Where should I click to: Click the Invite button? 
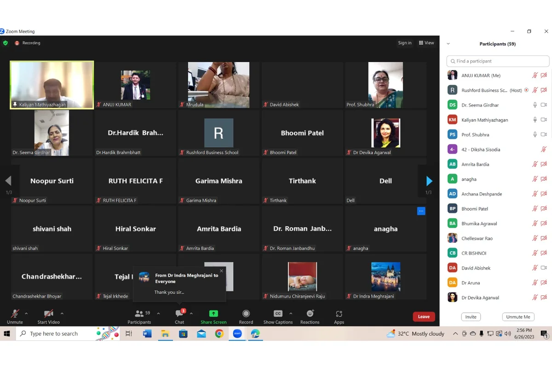pos(471,317)
